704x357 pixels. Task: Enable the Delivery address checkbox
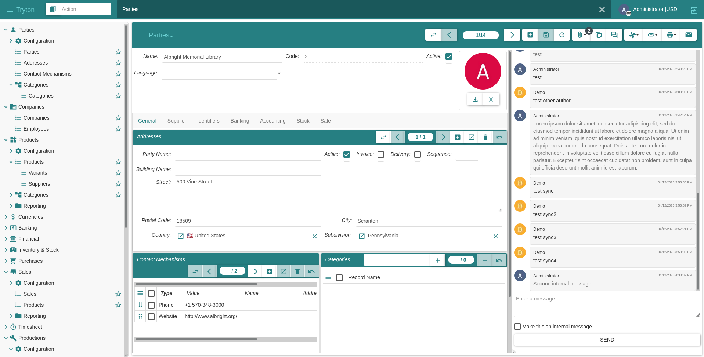(418, 154)
